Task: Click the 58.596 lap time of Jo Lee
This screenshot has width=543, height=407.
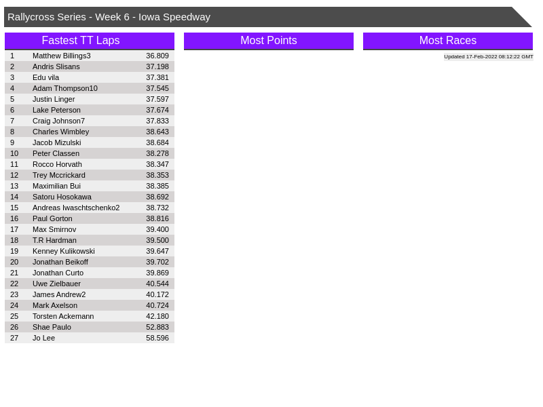Action: (157, 338)
